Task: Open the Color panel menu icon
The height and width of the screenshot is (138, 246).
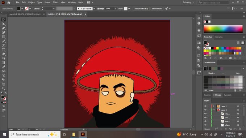Action: [x=244, y=16]
